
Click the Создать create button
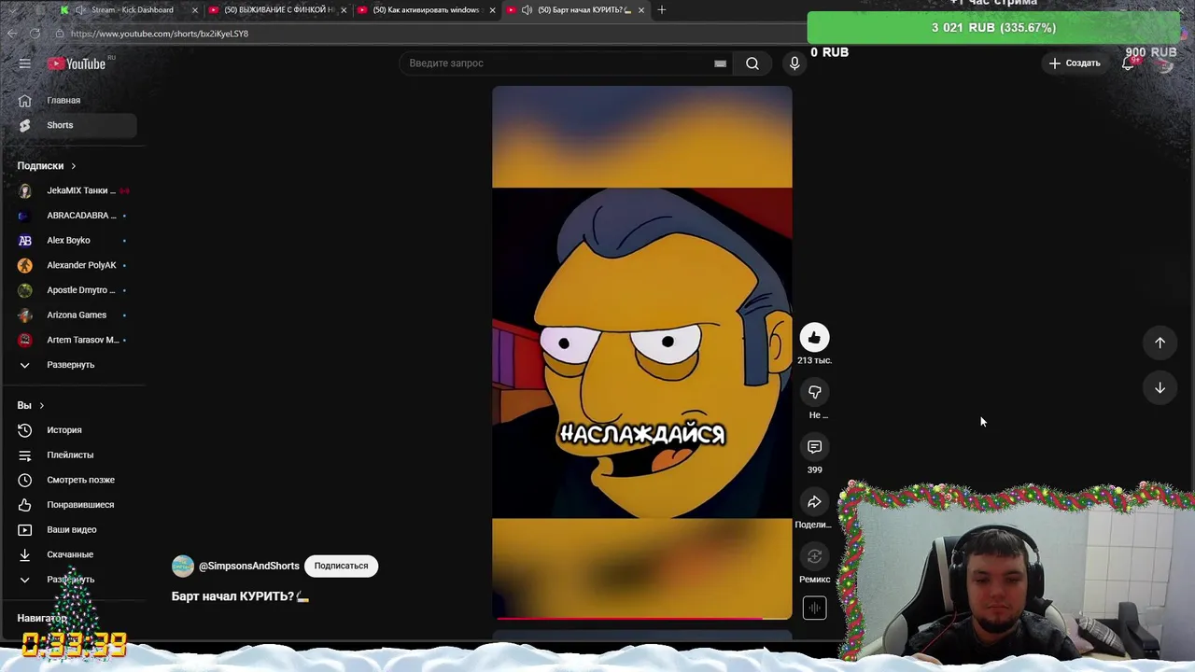[1075, 63]
